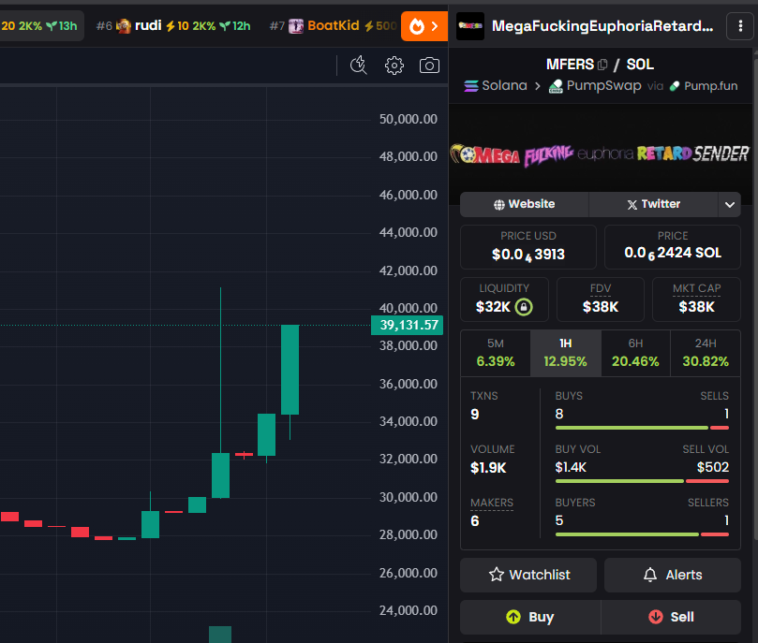This screenshot has width=758, height=643.
Task: Click the 24,000.00 price axis label
Action: tap(409, 610)
